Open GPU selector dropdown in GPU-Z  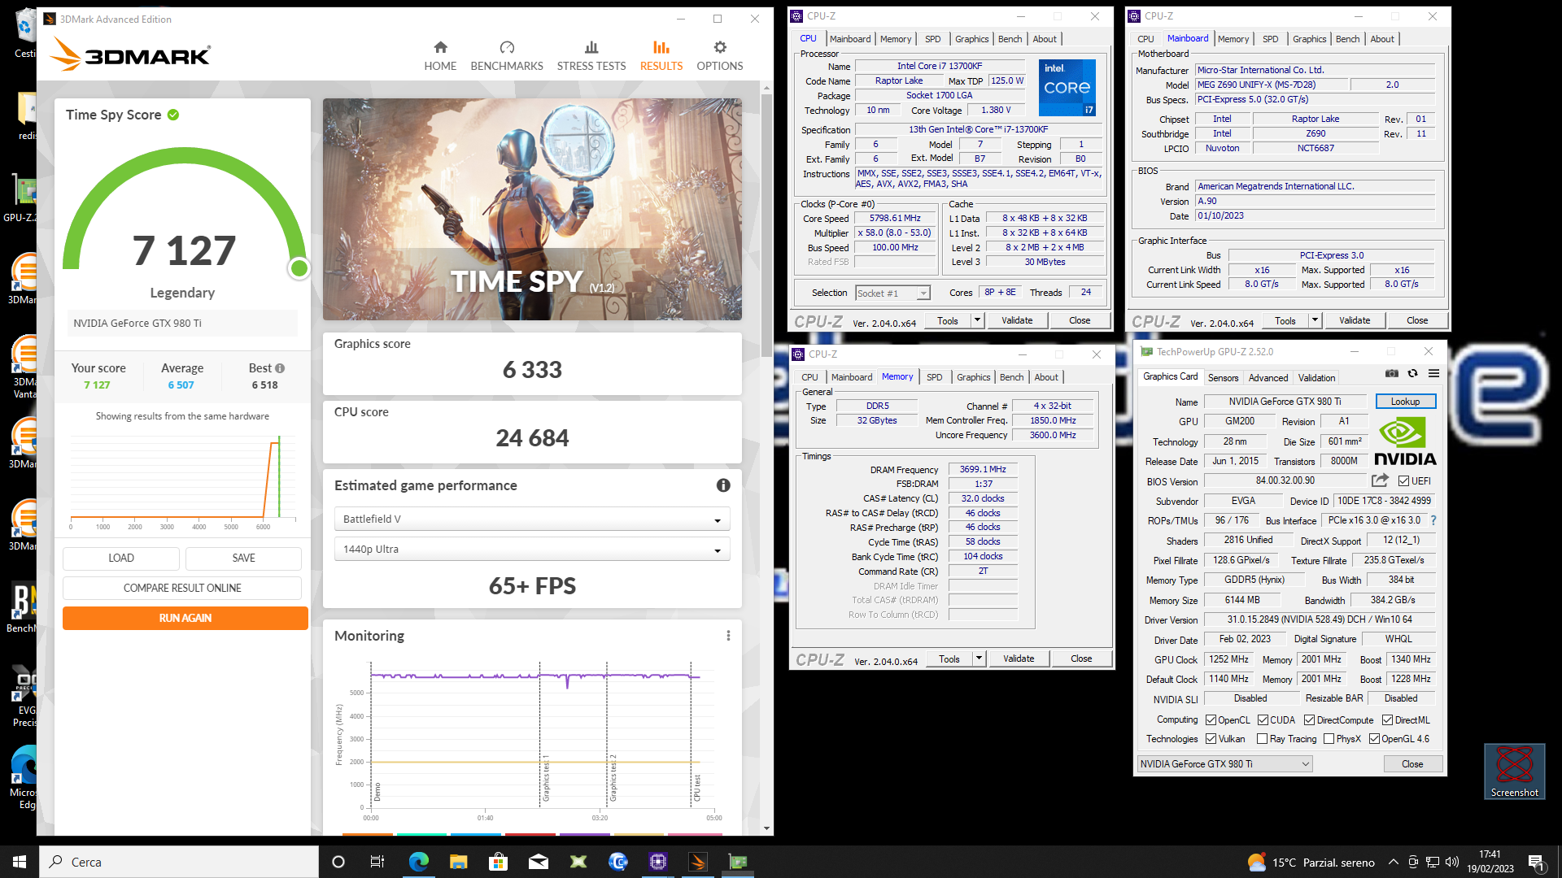(x=1224, y=764)
